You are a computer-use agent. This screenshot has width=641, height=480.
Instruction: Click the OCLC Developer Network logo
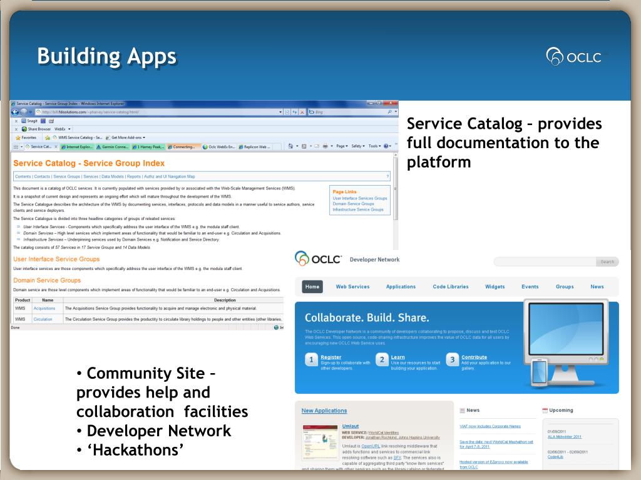[317, 259]
